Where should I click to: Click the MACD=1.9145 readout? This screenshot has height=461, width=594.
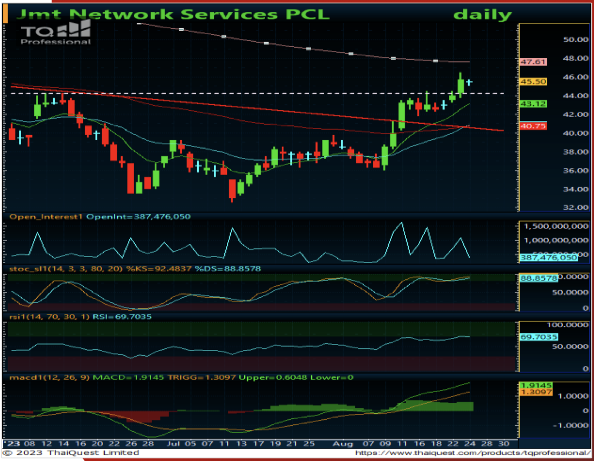pyautogui.click(x=129, y=377)
